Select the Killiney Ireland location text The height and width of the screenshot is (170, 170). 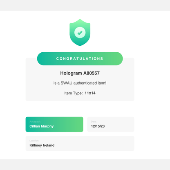(x=42, y=145)
